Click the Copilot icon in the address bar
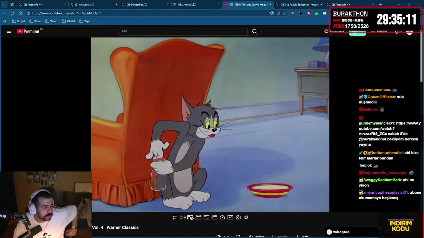This screenshot has height=238, width=424. [x=272, y=13]
